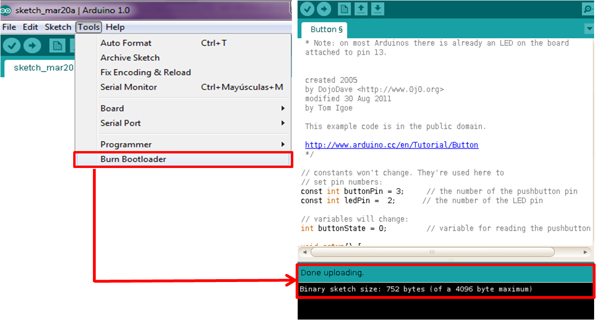Expand the Board submenu arrow

coord(283,108)
